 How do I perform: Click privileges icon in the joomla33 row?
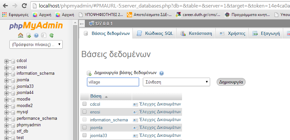(x=135, y=135)
